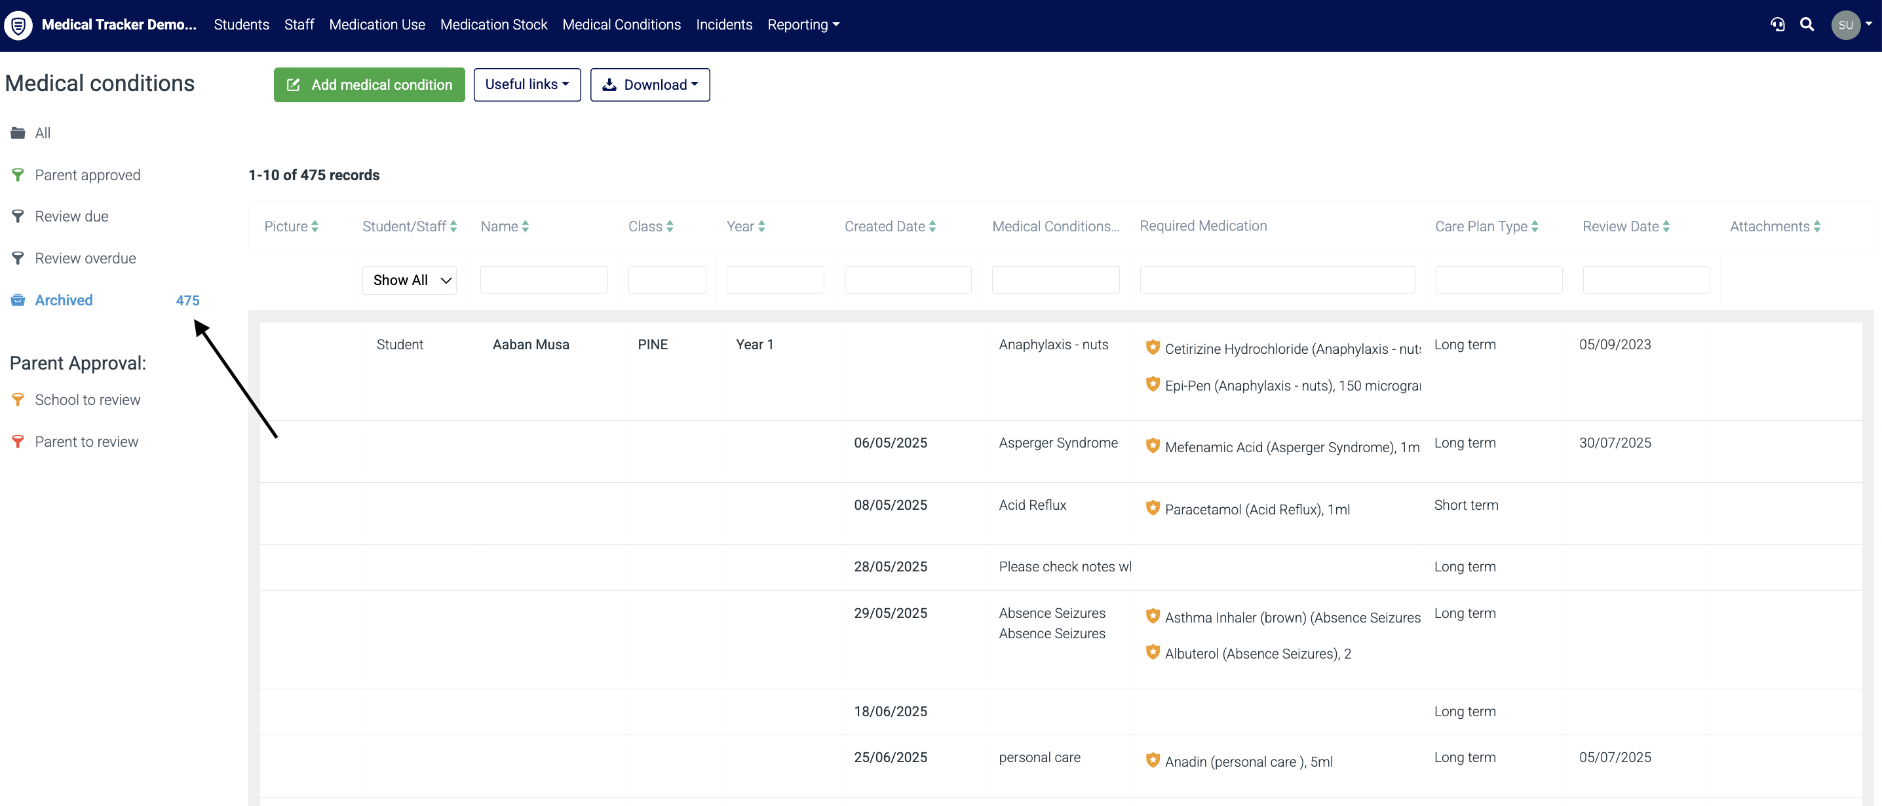Viewport: 1882px width, 806px height.
Task: Click the Review overdue funnel icon
Action: point(18,259)
